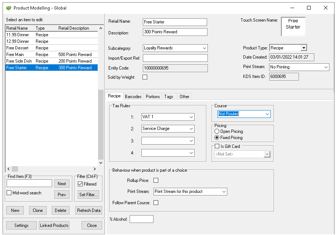Image resolution: width=336 pixels, height=235 pixels.
Task: Uncheck the Filtered checkbox
Action: [x=80, y=184]
